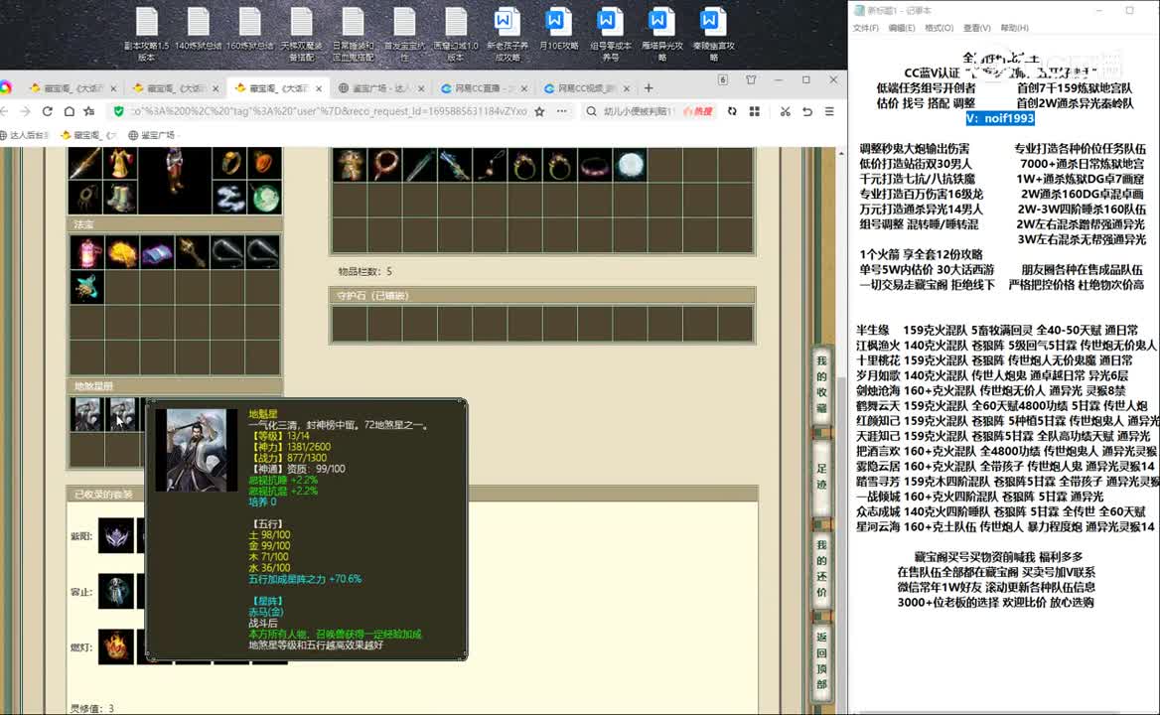Click the character figure preview

pos(175,172)
